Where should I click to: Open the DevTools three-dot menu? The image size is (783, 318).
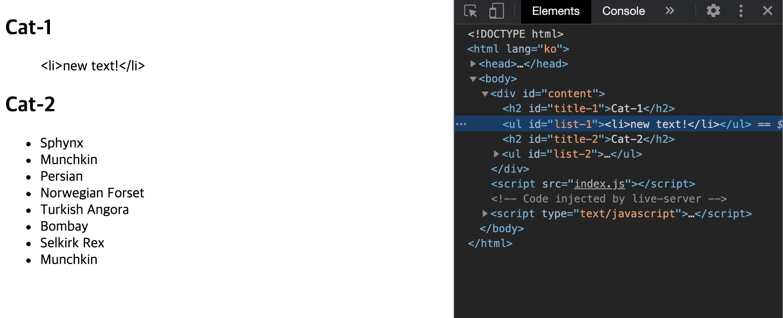(741, 11)
